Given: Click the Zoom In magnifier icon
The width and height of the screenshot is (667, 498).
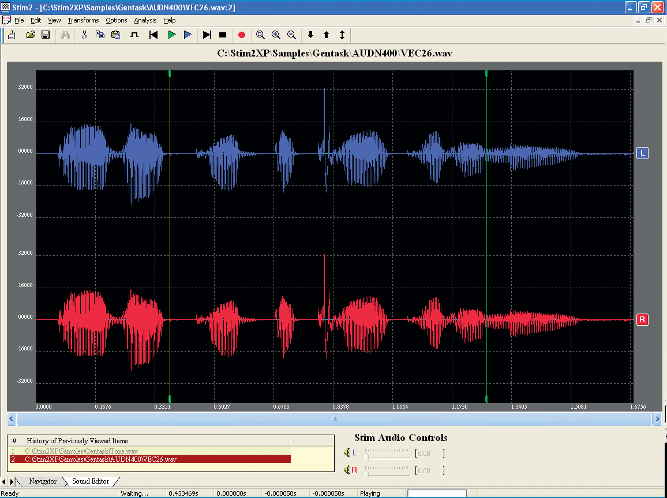Looking at the screenshot, I should tap(276, 35).
